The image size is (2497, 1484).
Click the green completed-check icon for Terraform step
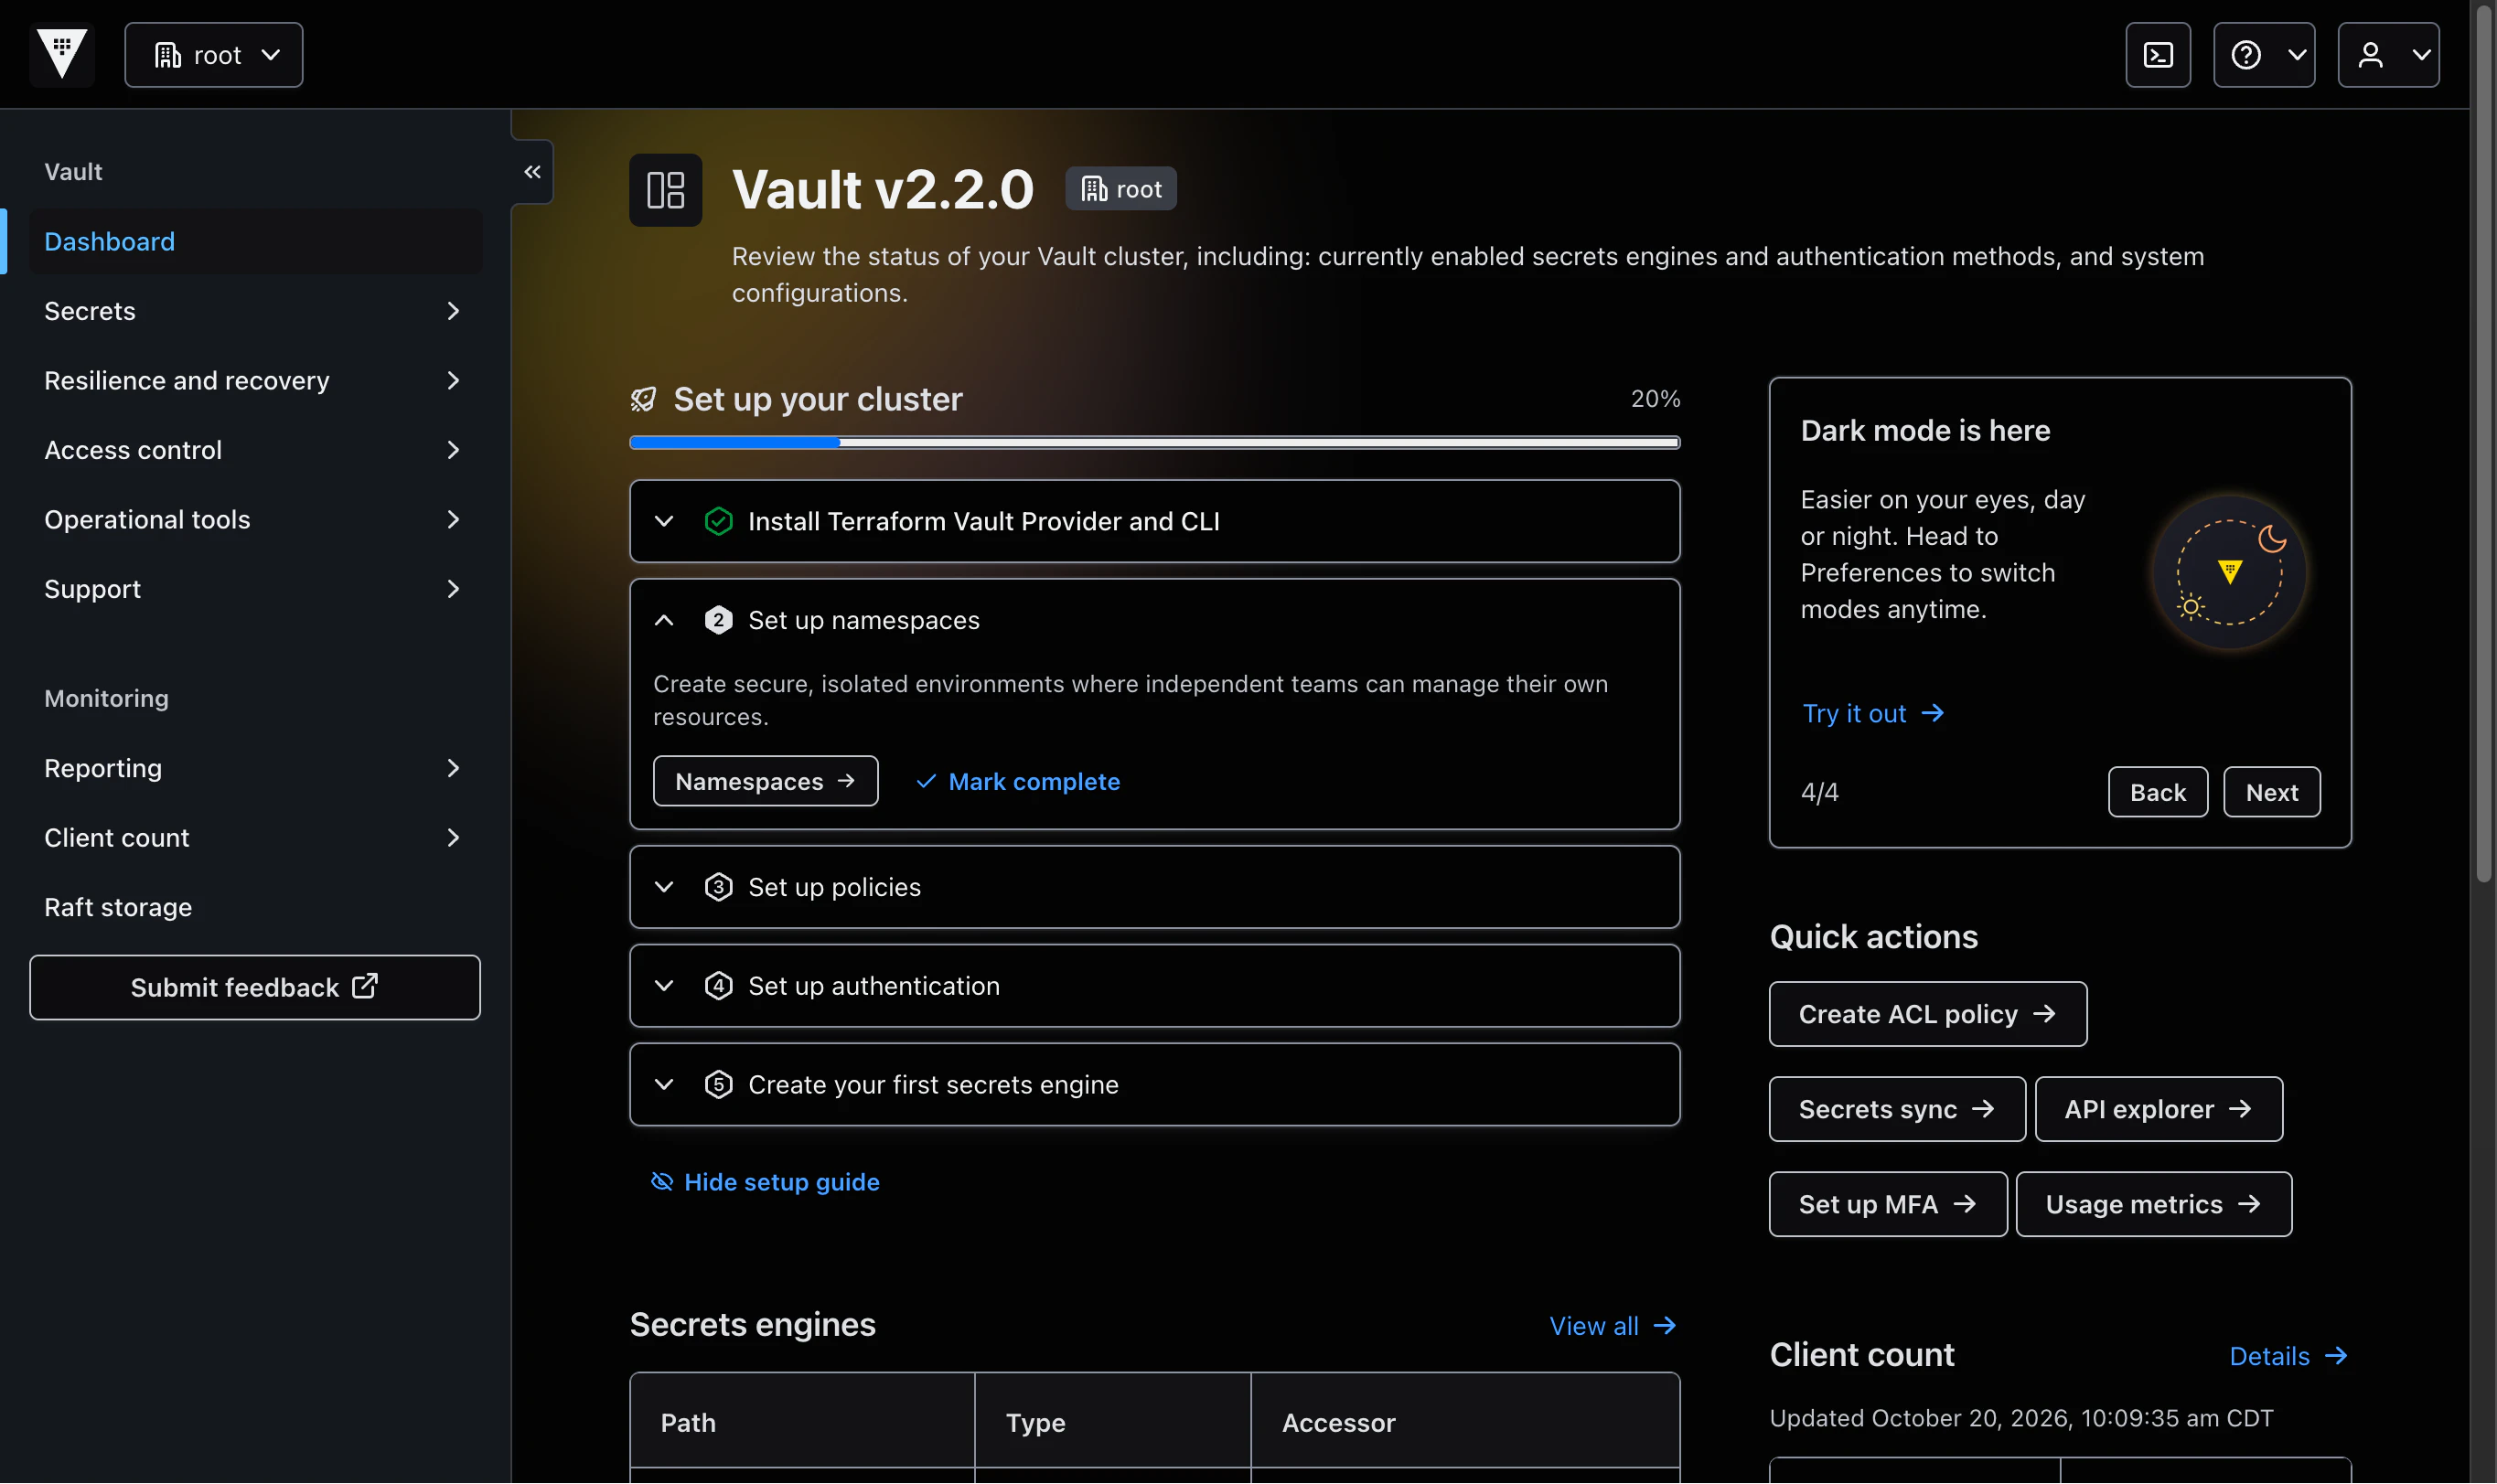(x=718, y=522)
